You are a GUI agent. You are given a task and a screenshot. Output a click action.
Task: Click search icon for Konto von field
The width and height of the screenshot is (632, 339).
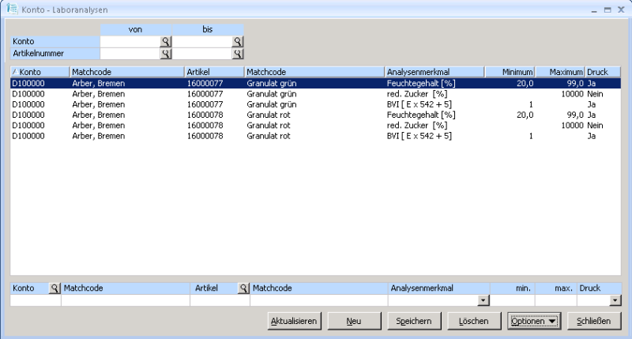click(x=166, y=41)
